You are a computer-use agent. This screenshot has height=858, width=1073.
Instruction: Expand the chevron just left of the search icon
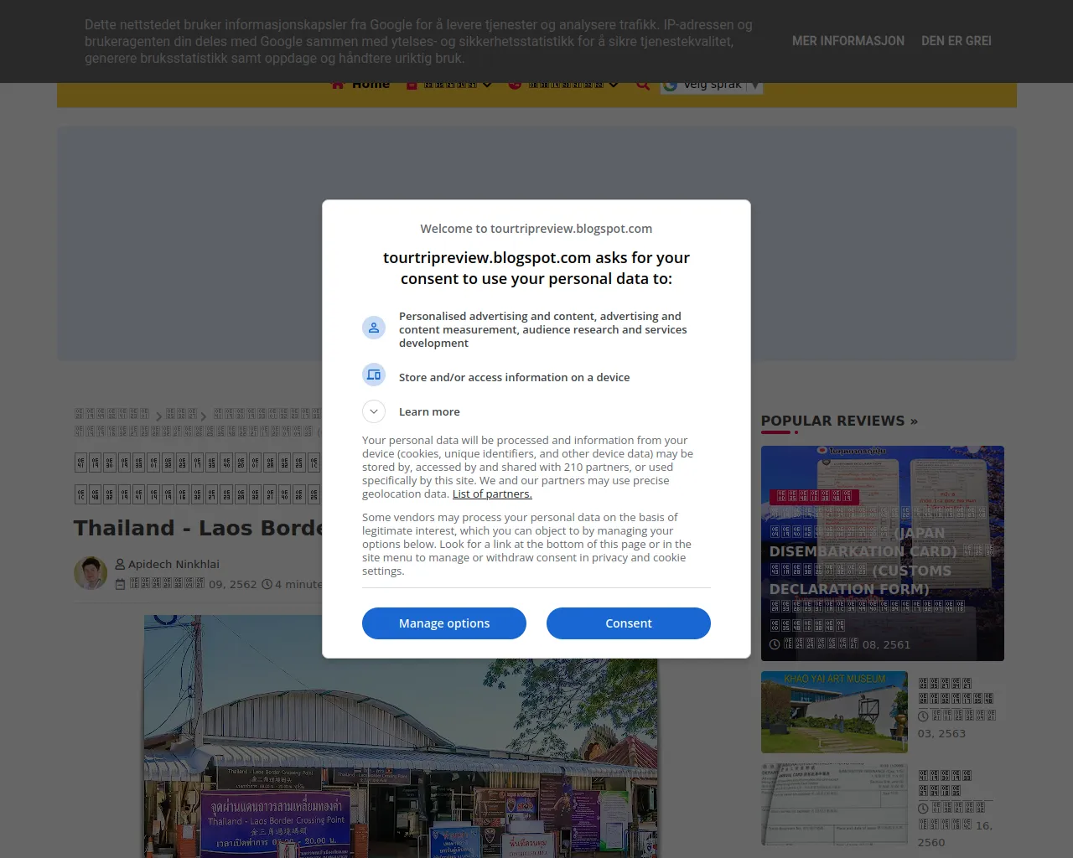coord(614,85)
